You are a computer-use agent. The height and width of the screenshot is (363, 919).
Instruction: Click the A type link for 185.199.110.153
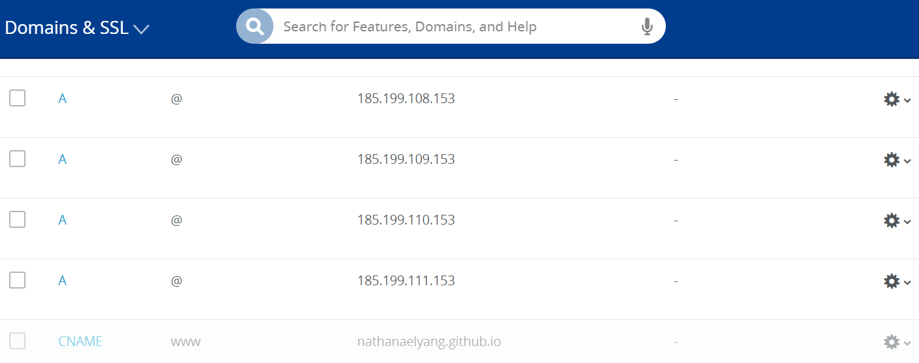(62, 220)
